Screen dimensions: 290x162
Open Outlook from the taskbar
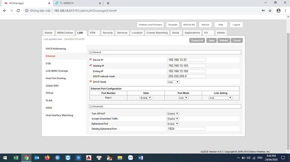pos(37,158)
